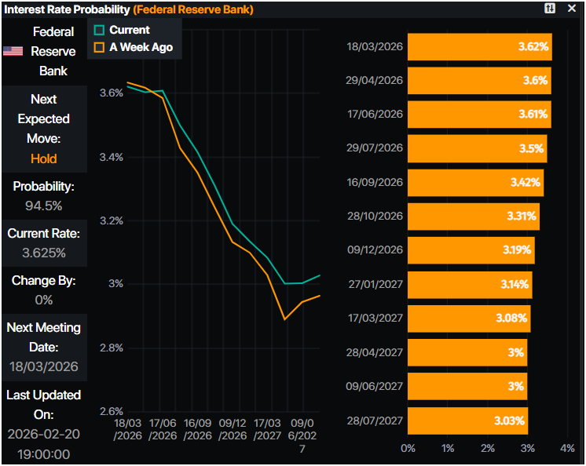The height and width of the screenshot is (466, 586).
Task: Toggle the A Week Ago legend series
Action: [x=141, y=47]
